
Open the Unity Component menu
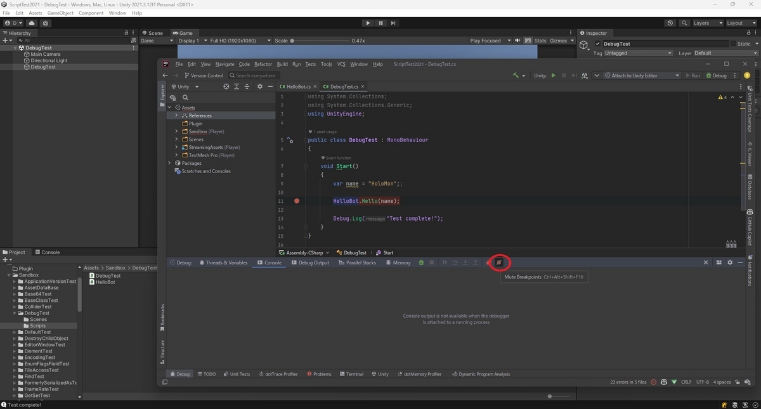tap(91, 13)
